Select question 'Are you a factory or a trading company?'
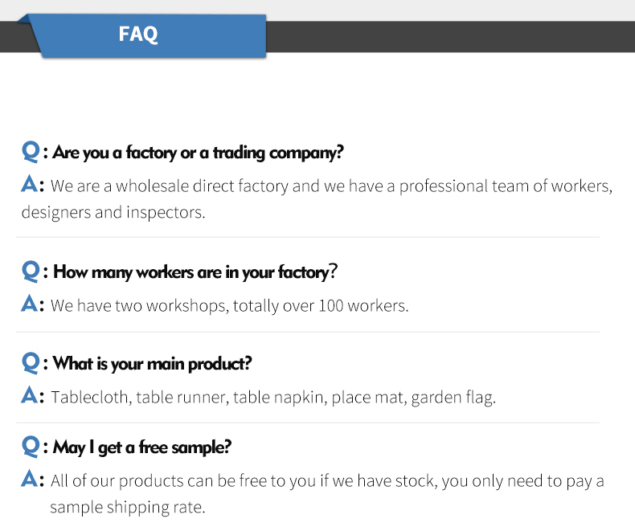The height and width of the screenshot is (527, 635). (198, 153)
